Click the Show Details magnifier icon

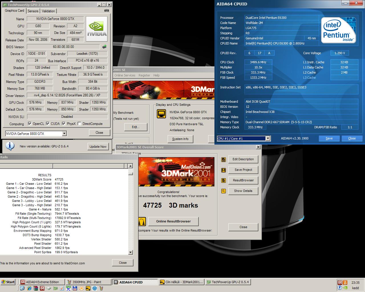point(224,191)
